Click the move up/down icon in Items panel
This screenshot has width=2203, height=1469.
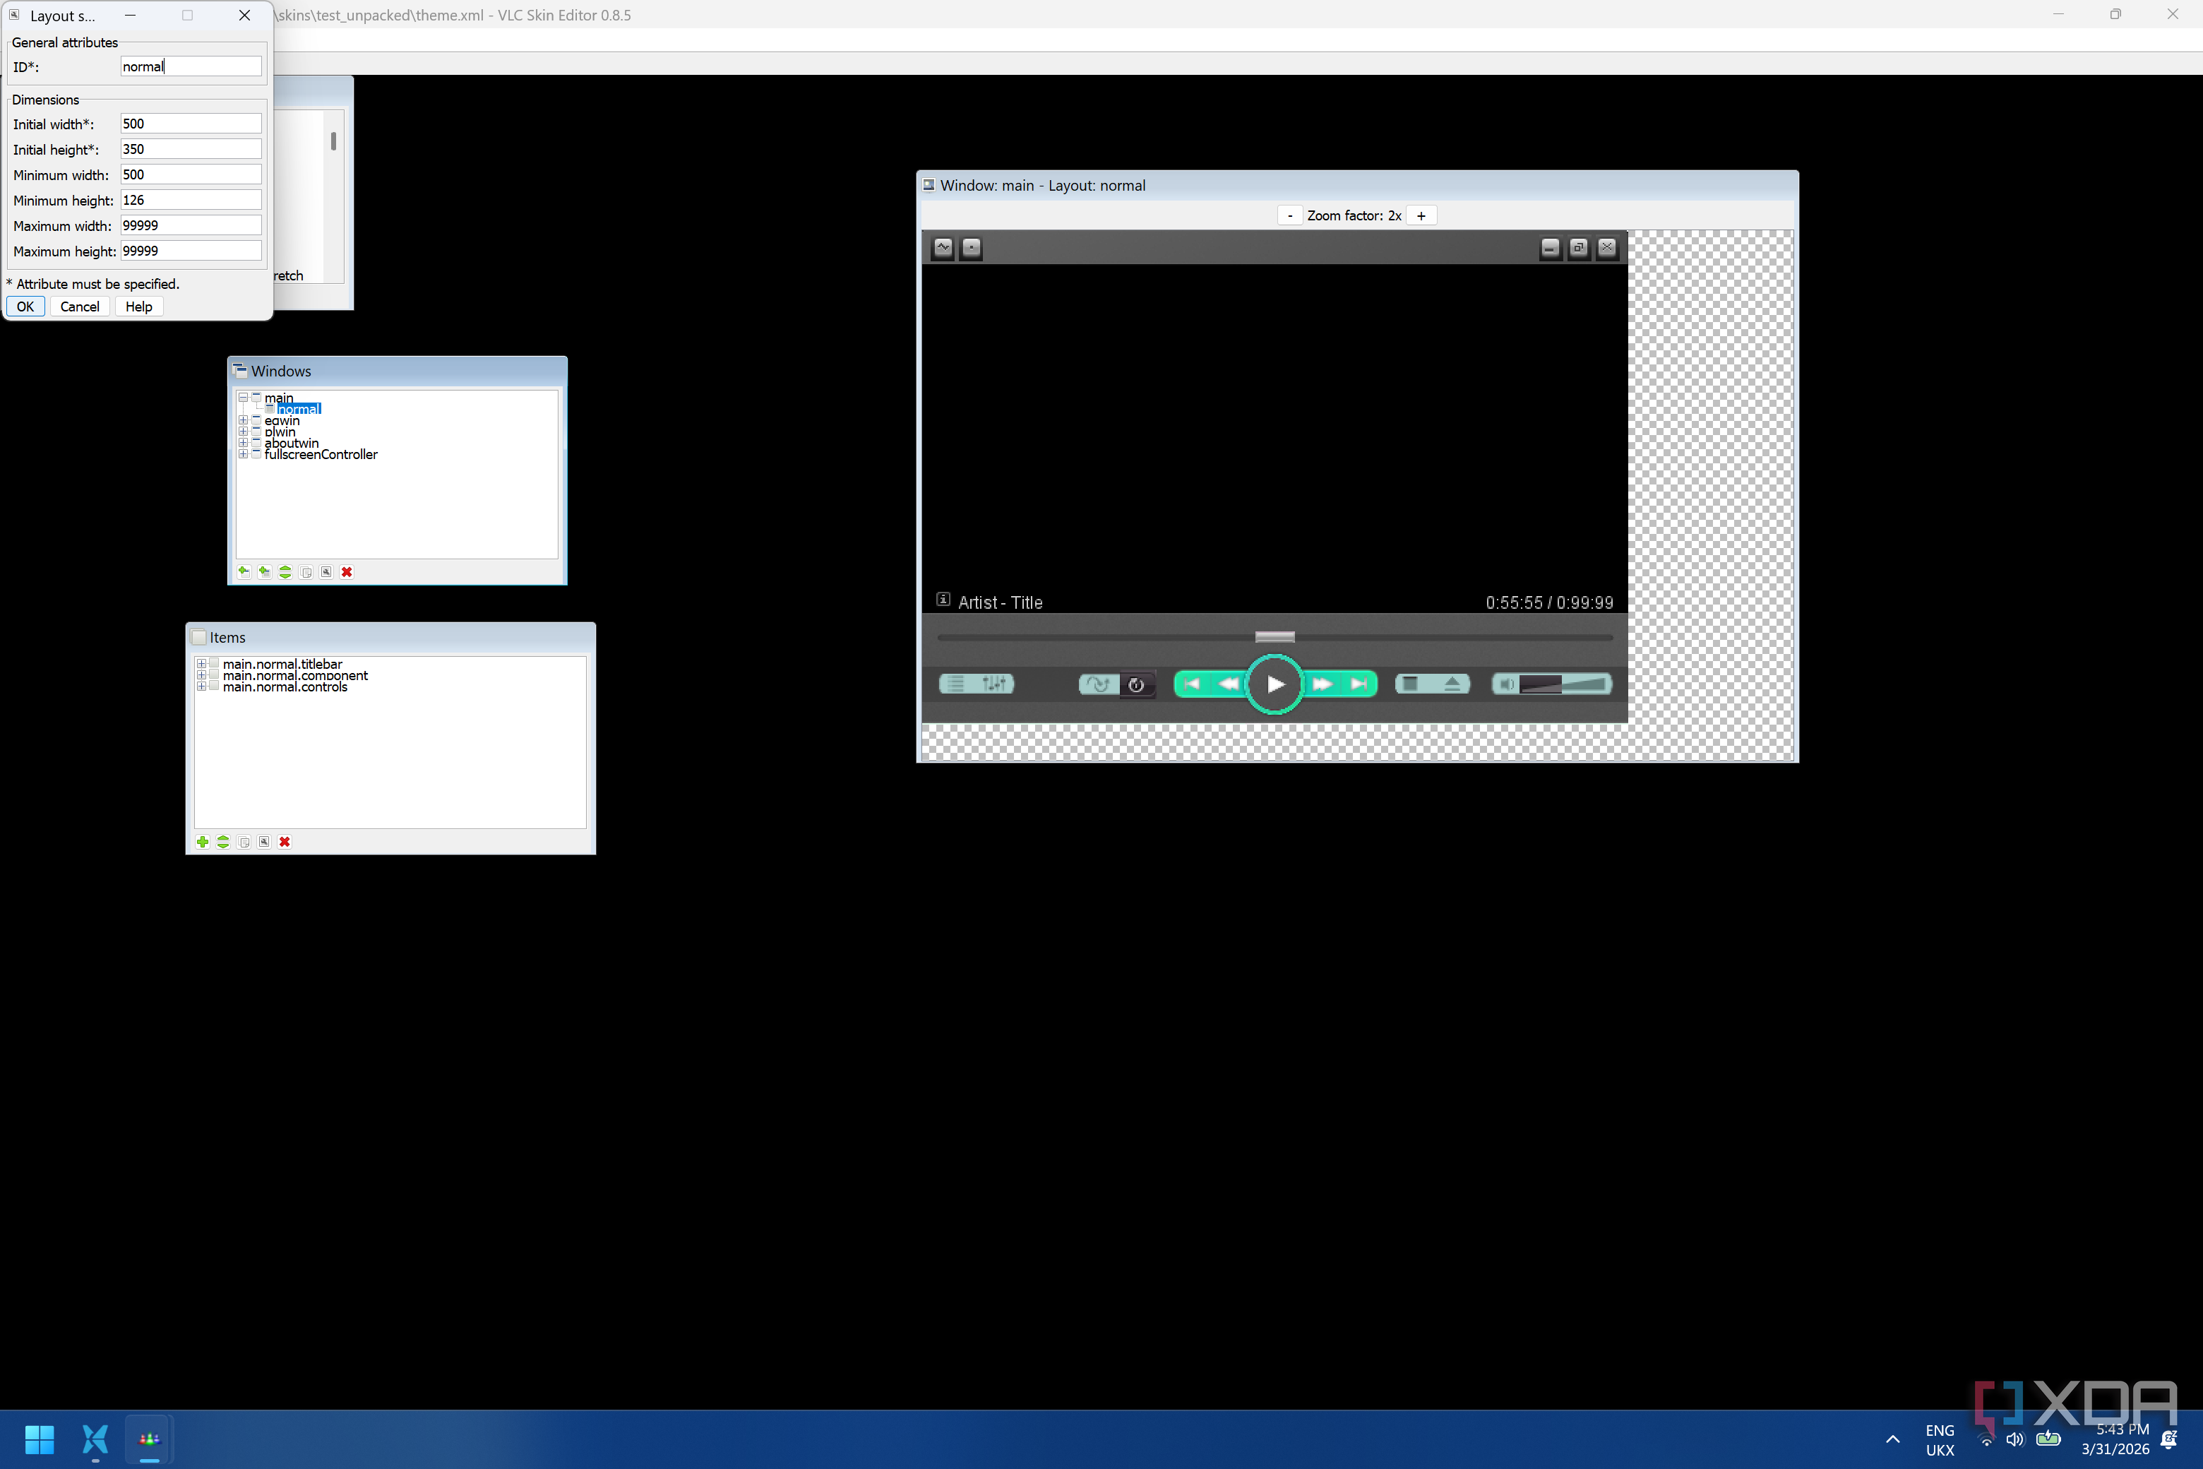click(223, 843)
